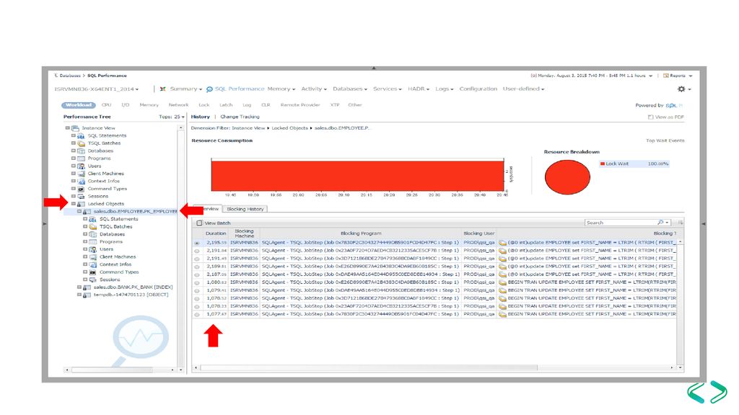
Task: Open the time range dropdown showing August 3
Action: (x=592, y=76)
